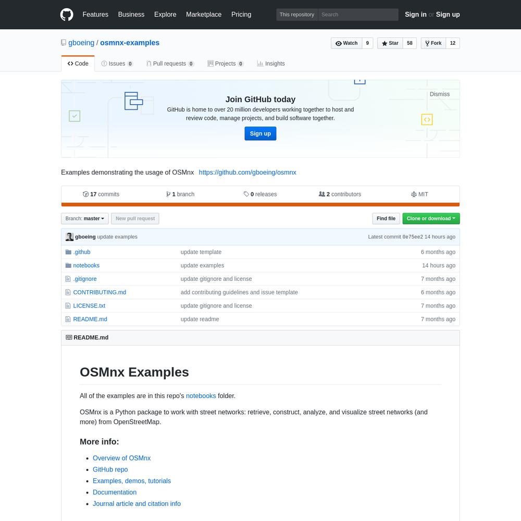Click the GitHub Octocat logo

click(67, 15)
